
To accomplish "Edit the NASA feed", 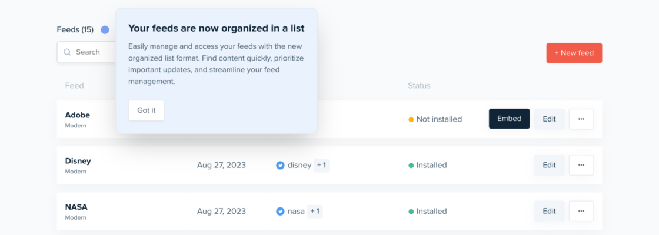I will coord(549,211).
